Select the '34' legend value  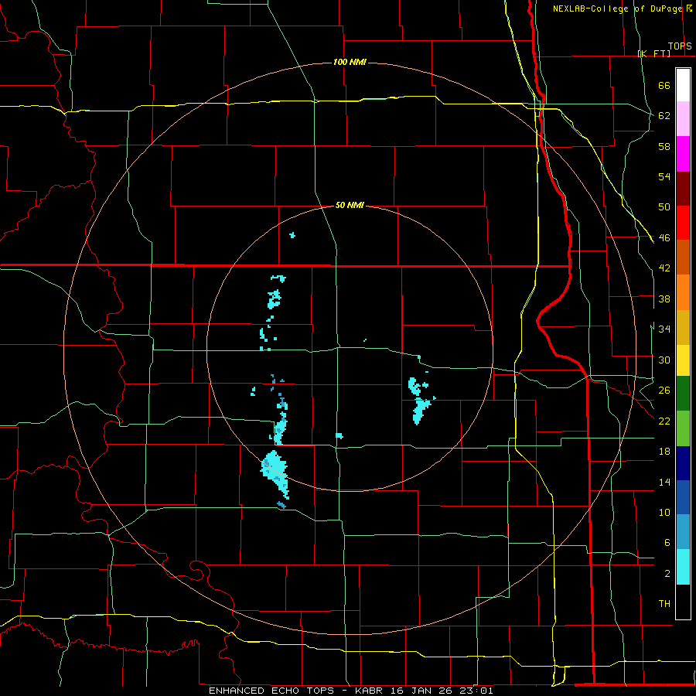(664, 329)
